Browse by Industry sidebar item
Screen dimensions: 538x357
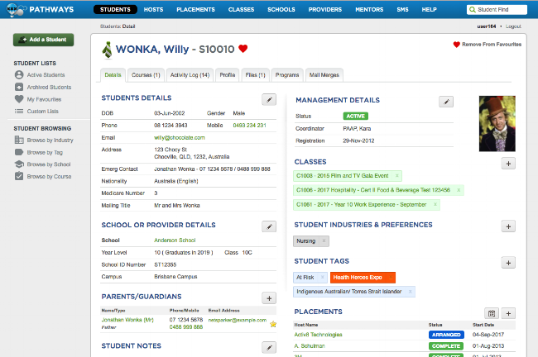(44, 140)
